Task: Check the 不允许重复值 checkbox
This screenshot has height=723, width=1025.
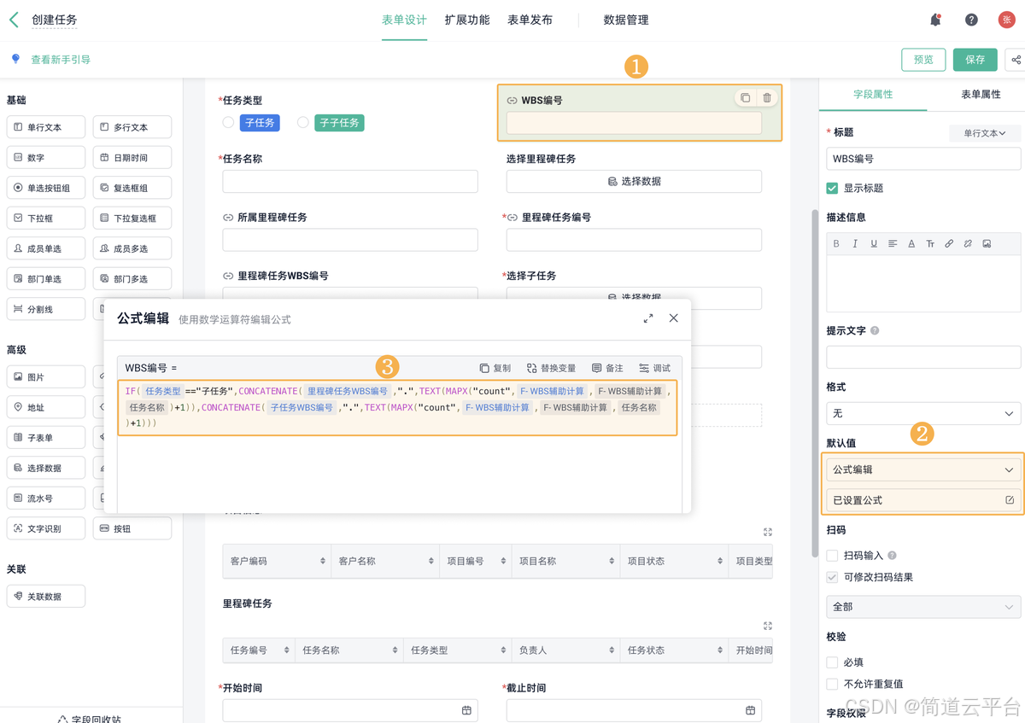Action: tap(832, 684)
